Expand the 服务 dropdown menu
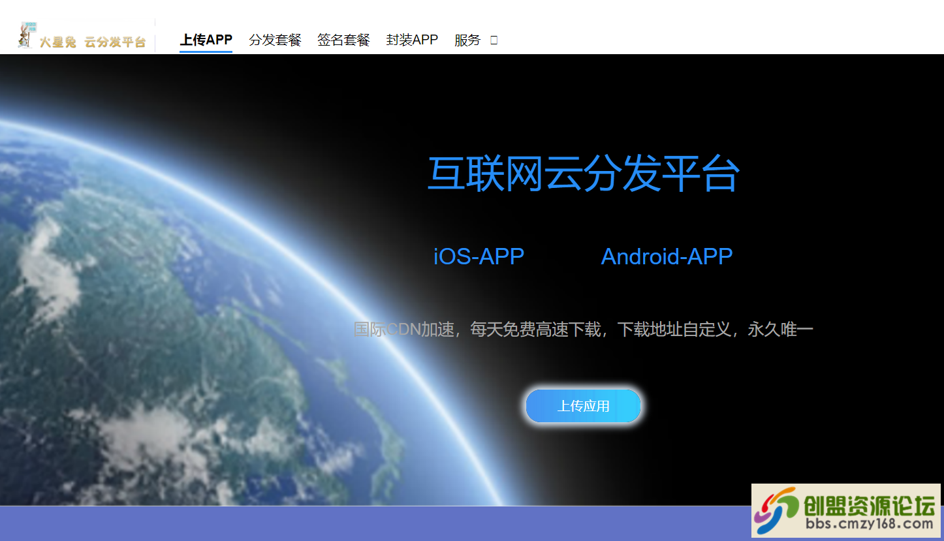Screen dimensions: 944x541 pyautogui.click(x=476, y=40)
